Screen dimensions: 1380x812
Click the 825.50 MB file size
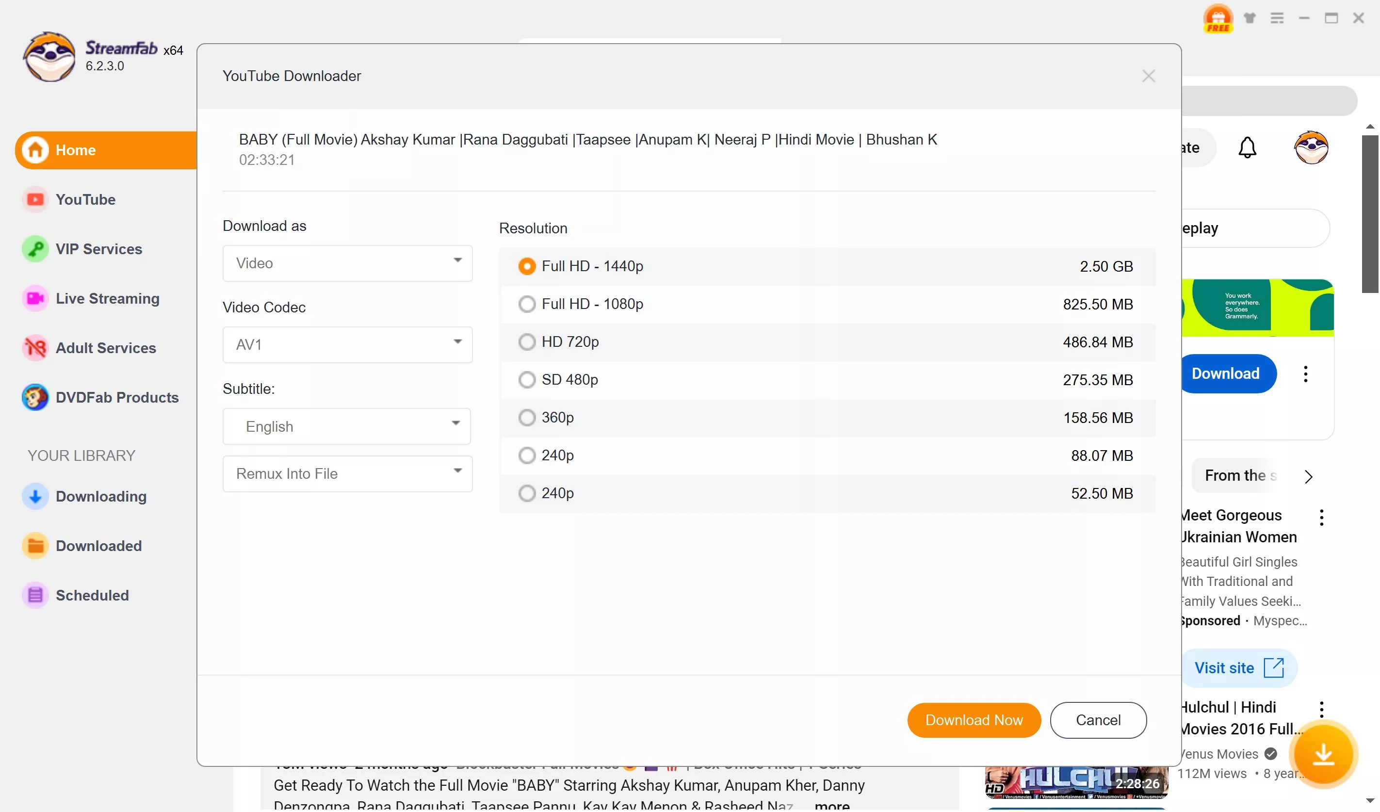pyautogui.click(x=1097, y=305)
